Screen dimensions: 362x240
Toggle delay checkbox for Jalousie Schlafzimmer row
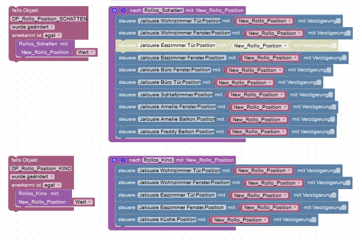[x=331, y=95]
